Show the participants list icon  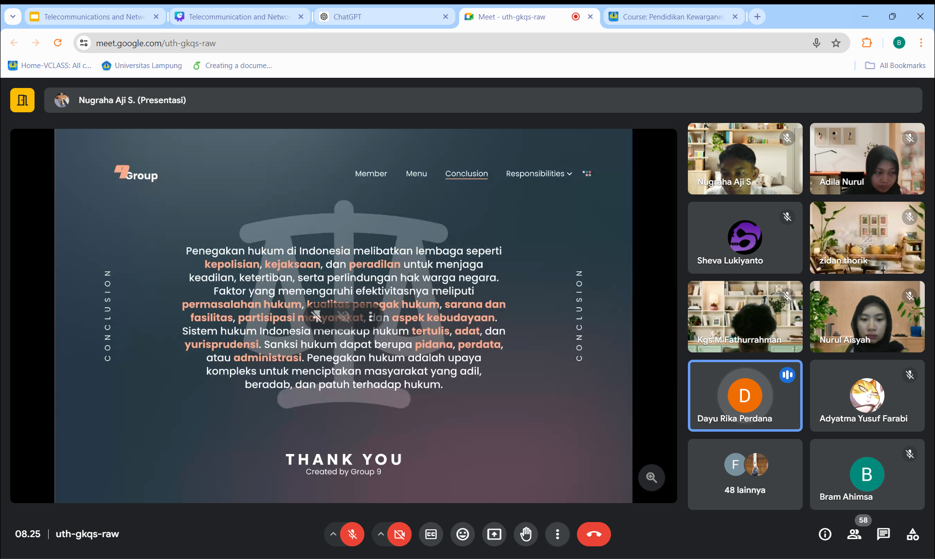pyautogui.click(x=854, y=534)
